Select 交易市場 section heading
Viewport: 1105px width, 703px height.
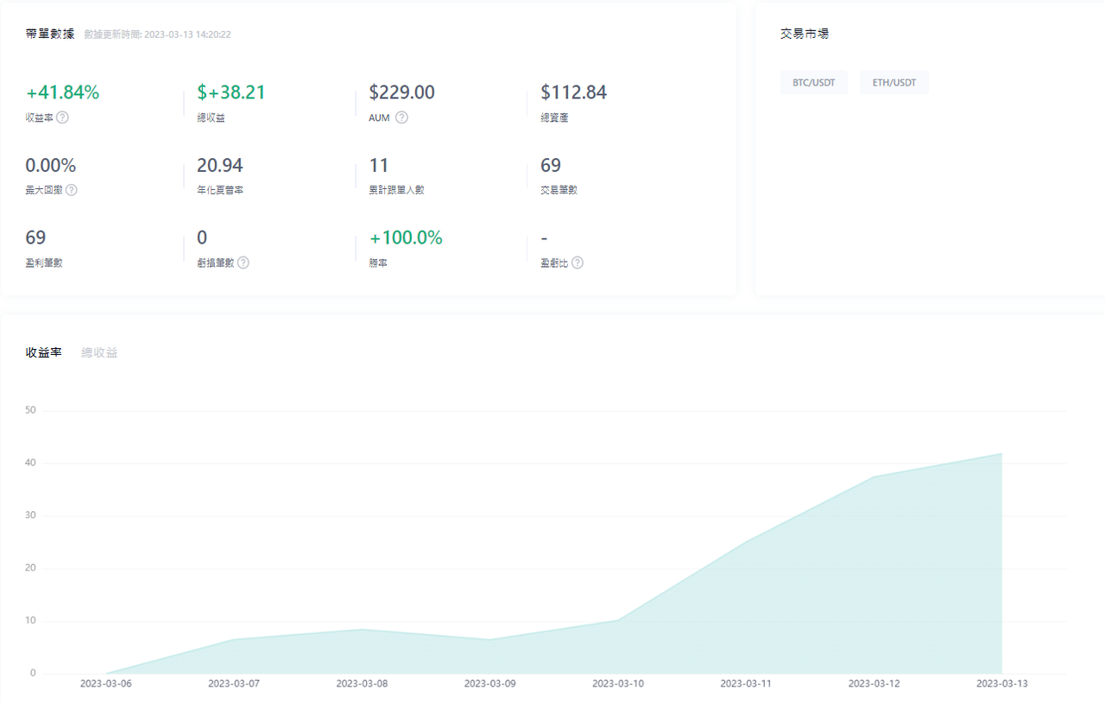point(805,34)
